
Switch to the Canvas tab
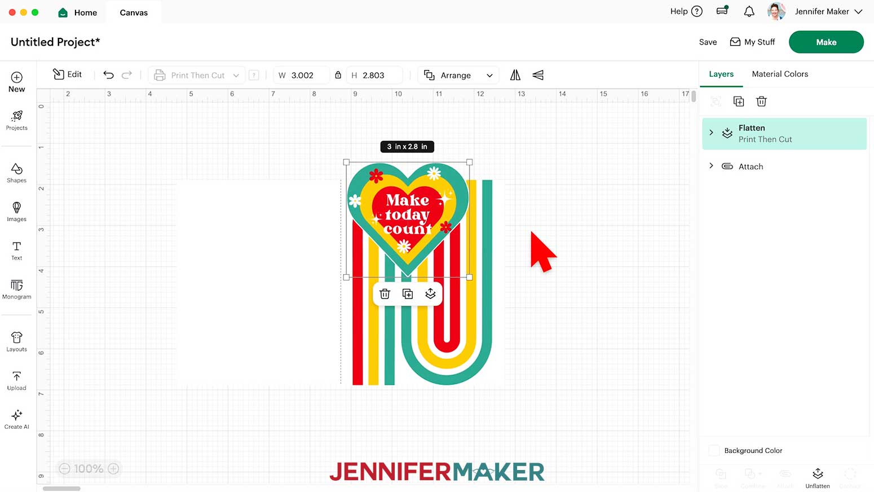pyautogui.click(x=134, y=12)
